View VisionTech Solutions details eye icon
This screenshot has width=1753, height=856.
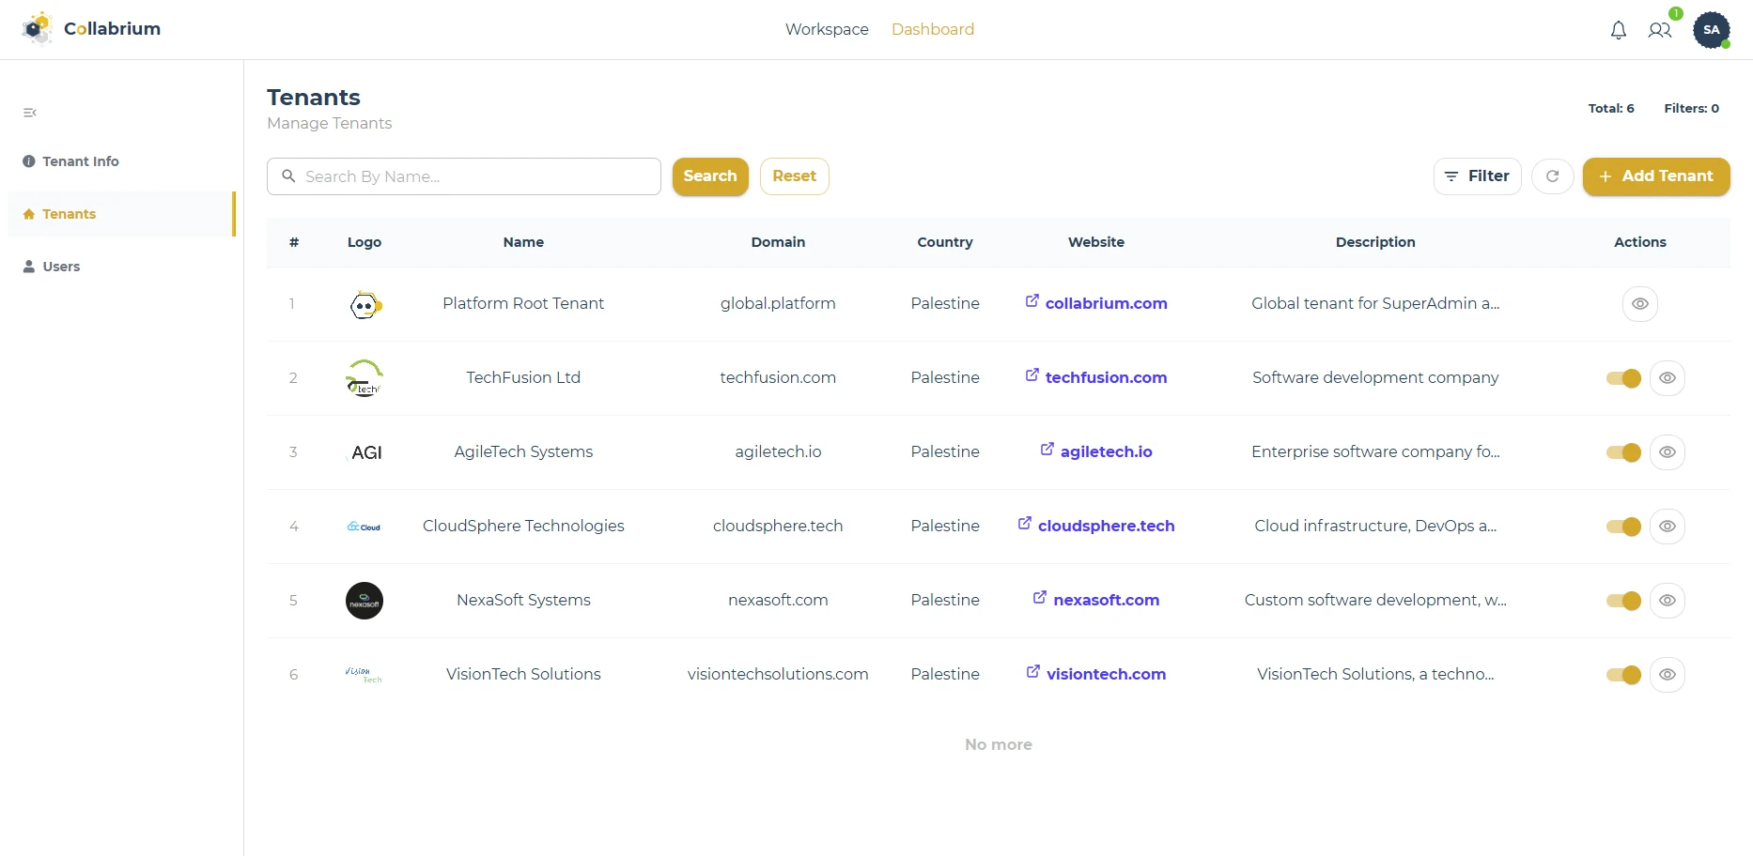point(1668,675)
